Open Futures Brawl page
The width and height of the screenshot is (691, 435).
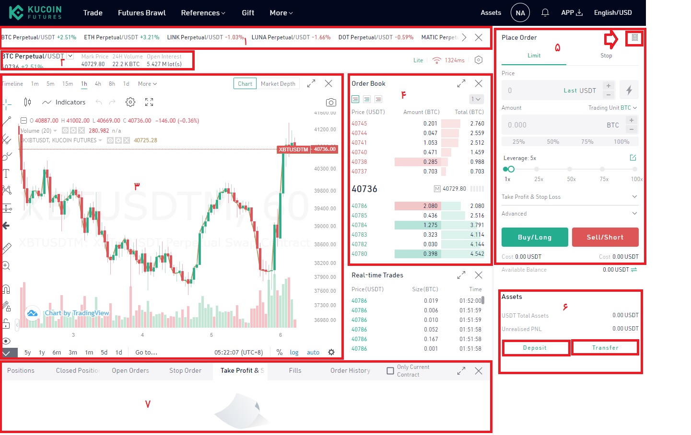(x=142, y=13)
